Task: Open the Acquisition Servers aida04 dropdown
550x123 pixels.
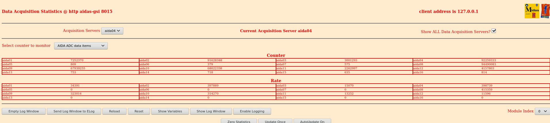Action: 112,31
